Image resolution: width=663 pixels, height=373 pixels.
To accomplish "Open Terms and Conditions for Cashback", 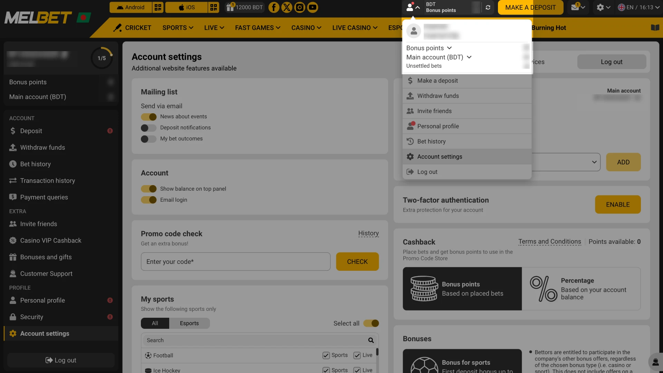I will click(x=550, y=242).
